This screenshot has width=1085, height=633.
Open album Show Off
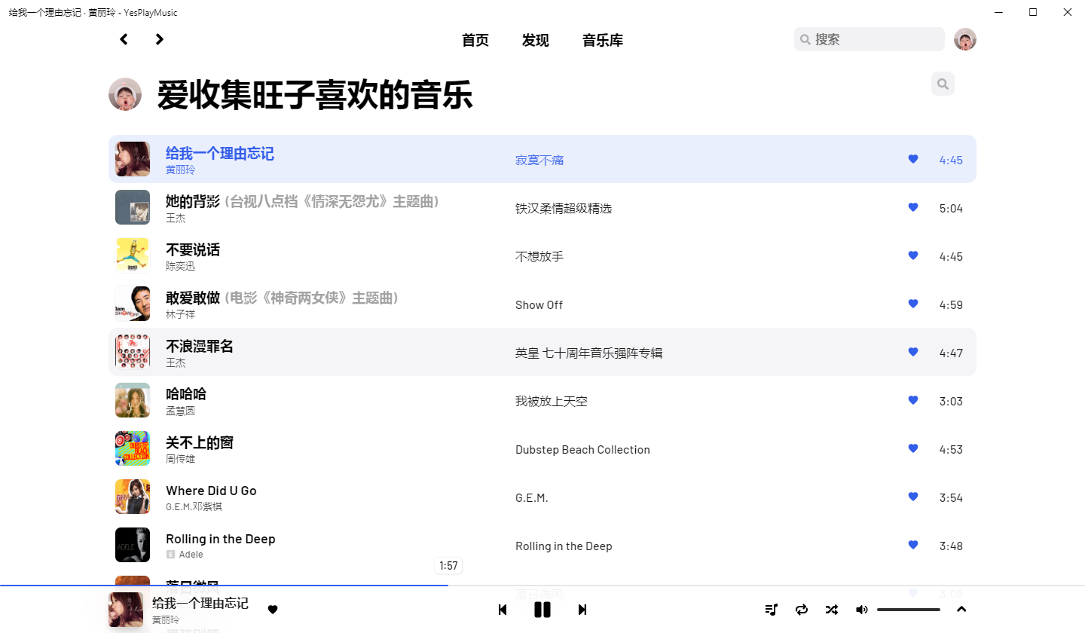539,305
